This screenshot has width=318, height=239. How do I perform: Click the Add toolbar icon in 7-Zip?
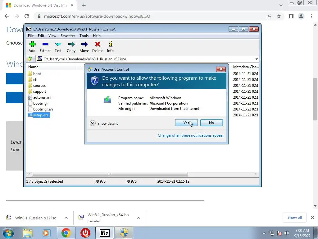[32, 47]
